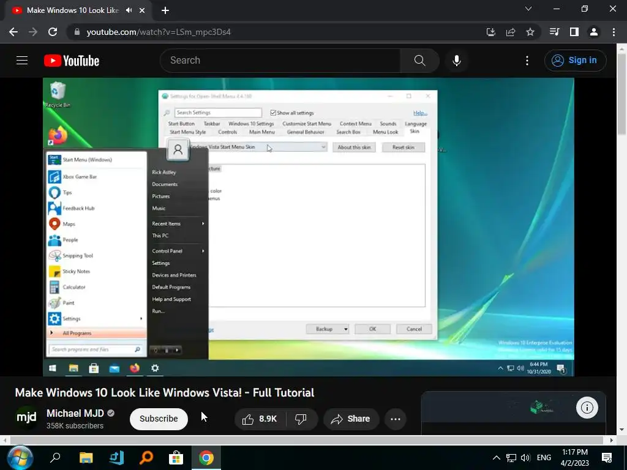Click the Sign in button
This screenshot has width=627, height=470.
(x=575, y=61)
